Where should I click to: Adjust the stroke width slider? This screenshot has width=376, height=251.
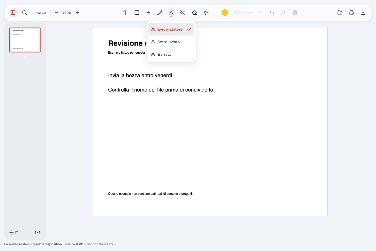243,13
